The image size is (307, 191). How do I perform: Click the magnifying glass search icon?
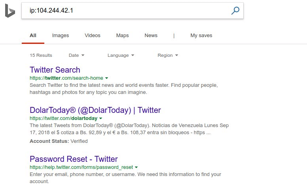point(235,11)
